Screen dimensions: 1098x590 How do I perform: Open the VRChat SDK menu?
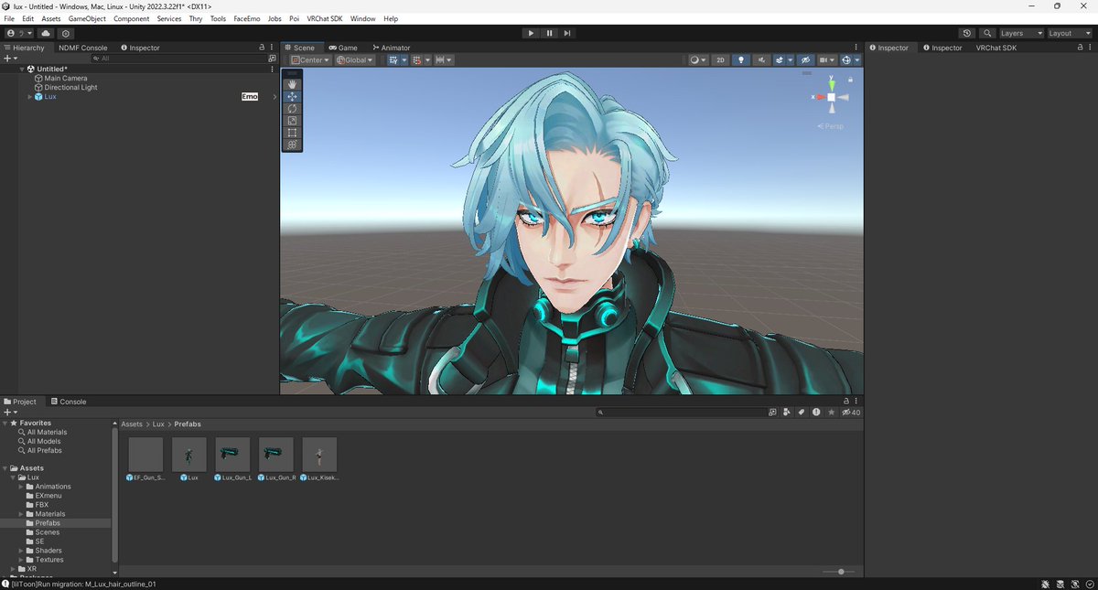pyautogui.click(x=325, y=18)
